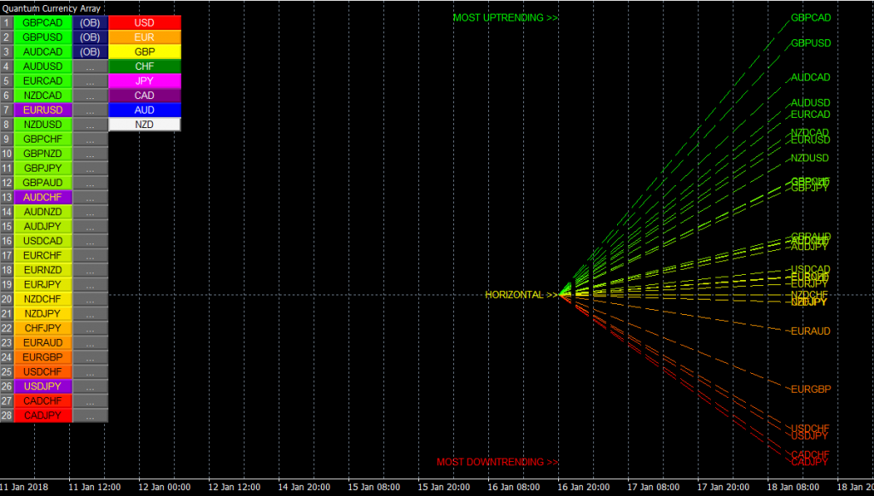This screenshot has width=874, height=496.
Task: Click the AUD legend entry
Action: click(143, 109)
